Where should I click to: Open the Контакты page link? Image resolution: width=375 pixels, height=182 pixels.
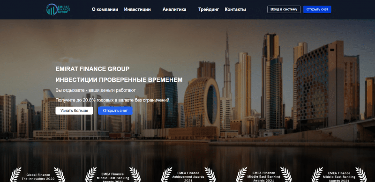tap(235, 9)
